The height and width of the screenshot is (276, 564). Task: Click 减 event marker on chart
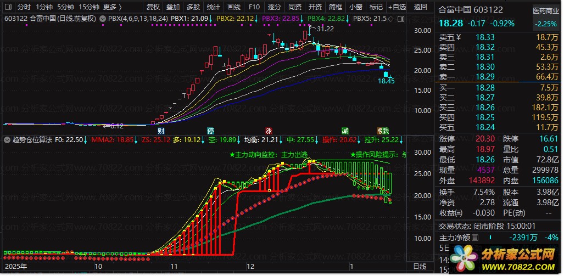point(345,131)
